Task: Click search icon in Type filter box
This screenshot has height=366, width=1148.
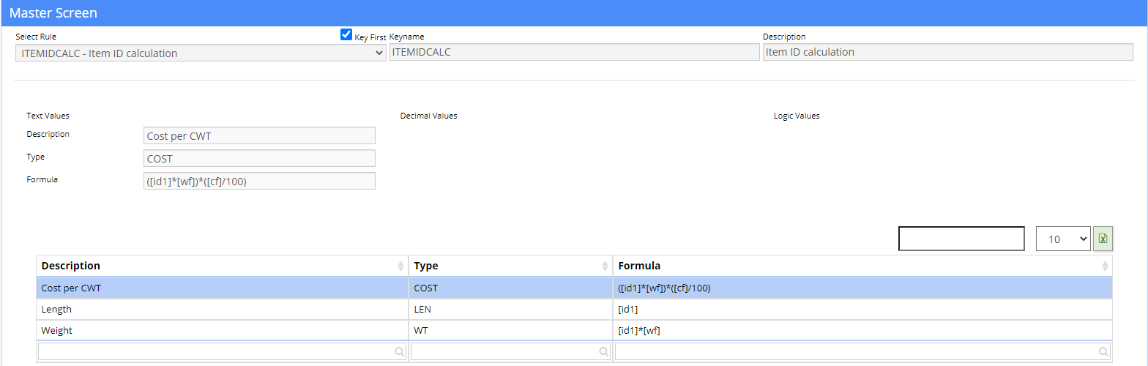Action: pos(603,352)
